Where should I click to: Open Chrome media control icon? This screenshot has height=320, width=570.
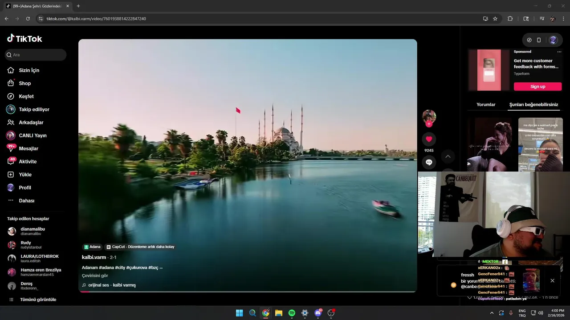542,19
